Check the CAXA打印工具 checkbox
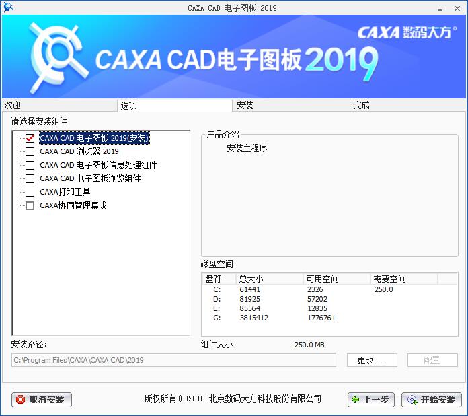 tap(30, 192)
